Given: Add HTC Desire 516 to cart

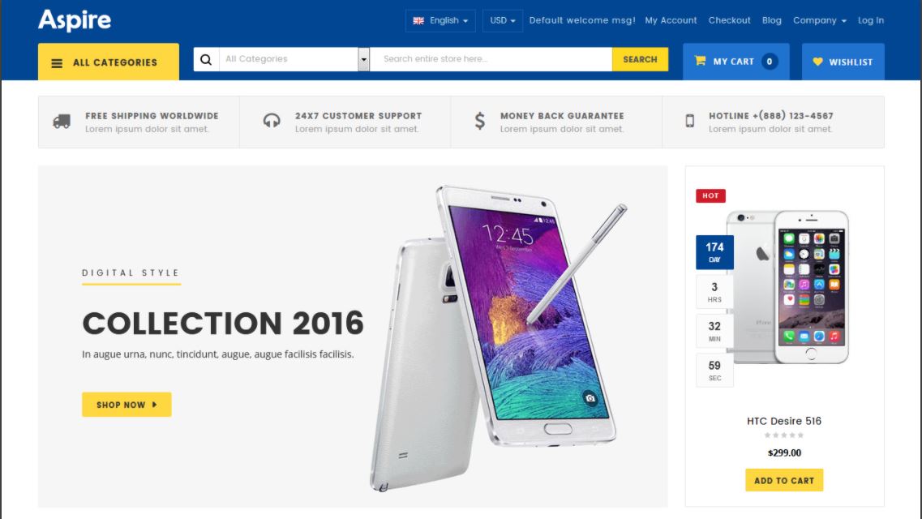Looking at the screenshot, I should click(784, 480).
